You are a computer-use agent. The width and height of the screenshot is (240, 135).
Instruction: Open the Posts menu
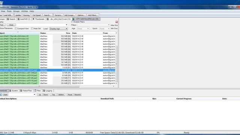click(x=9, y=11)
